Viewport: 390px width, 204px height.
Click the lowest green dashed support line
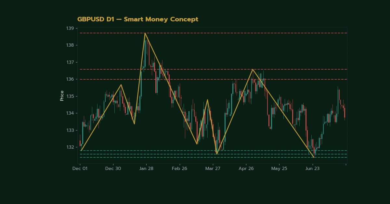pos(213,157)
